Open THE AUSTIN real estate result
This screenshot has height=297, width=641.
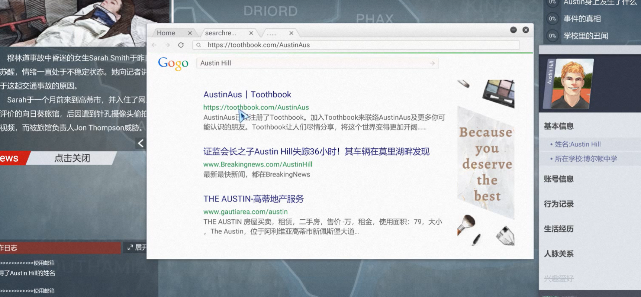point(254,199)
